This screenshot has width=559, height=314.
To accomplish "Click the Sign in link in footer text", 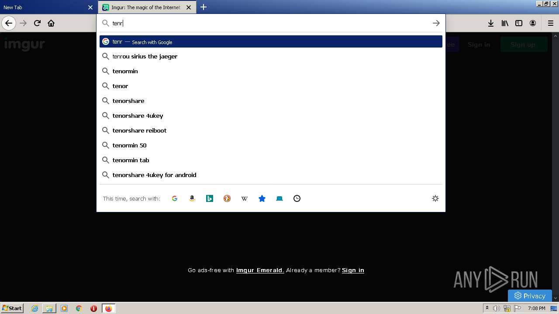I will (x=353, y=270).
